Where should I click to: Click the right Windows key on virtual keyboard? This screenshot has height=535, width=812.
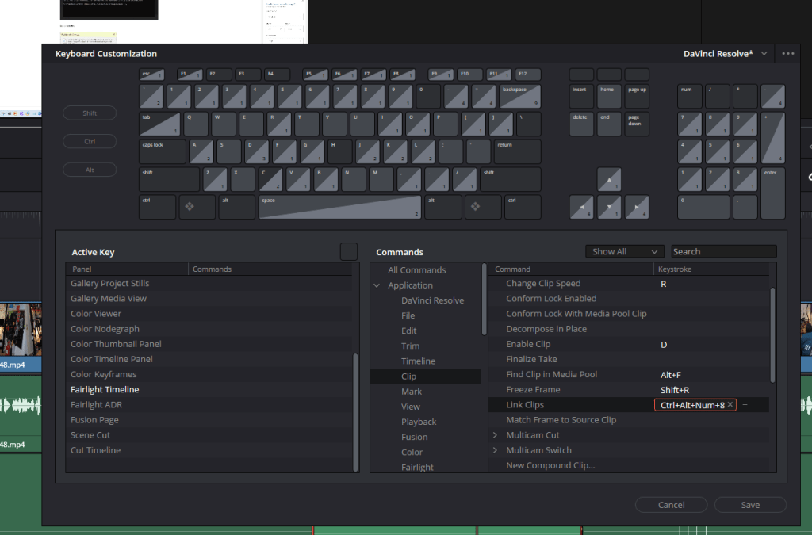tap(483, 207)
